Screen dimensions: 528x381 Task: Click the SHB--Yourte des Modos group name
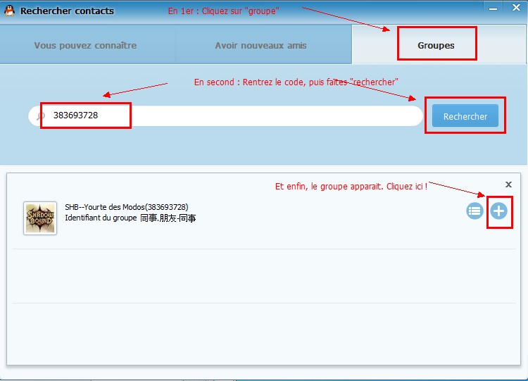127,207
